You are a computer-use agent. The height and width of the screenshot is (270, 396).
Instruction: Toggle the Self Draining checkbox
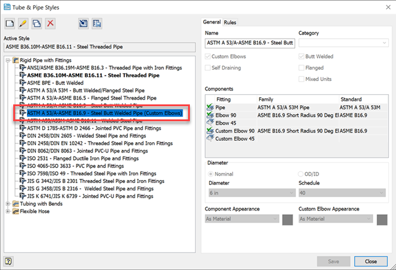pos(207,68)
